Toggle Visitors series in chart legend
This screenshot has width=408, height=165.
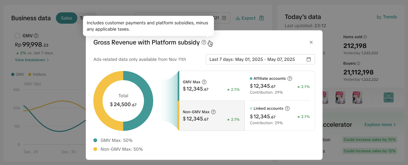point(37,75)
